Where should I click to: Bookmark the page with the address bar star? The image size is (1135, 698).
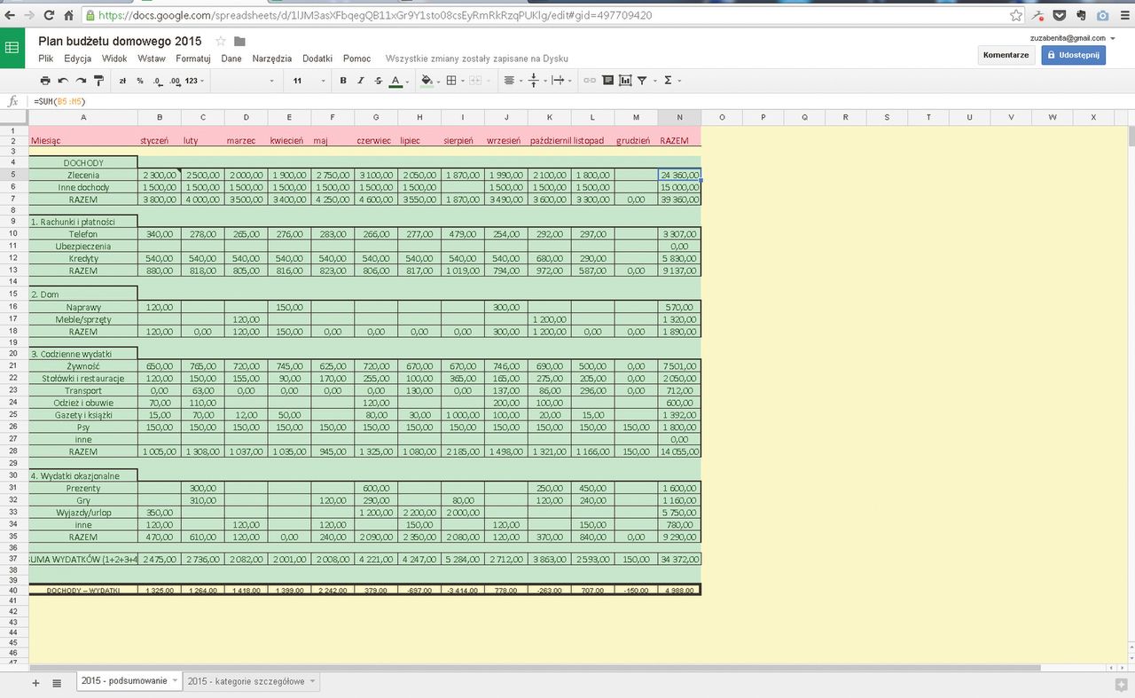[1016, 15]
